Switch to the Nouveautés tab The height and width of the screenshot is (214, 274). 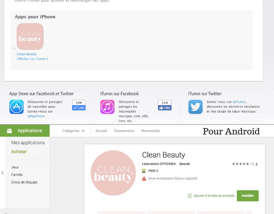pos(150,131)
